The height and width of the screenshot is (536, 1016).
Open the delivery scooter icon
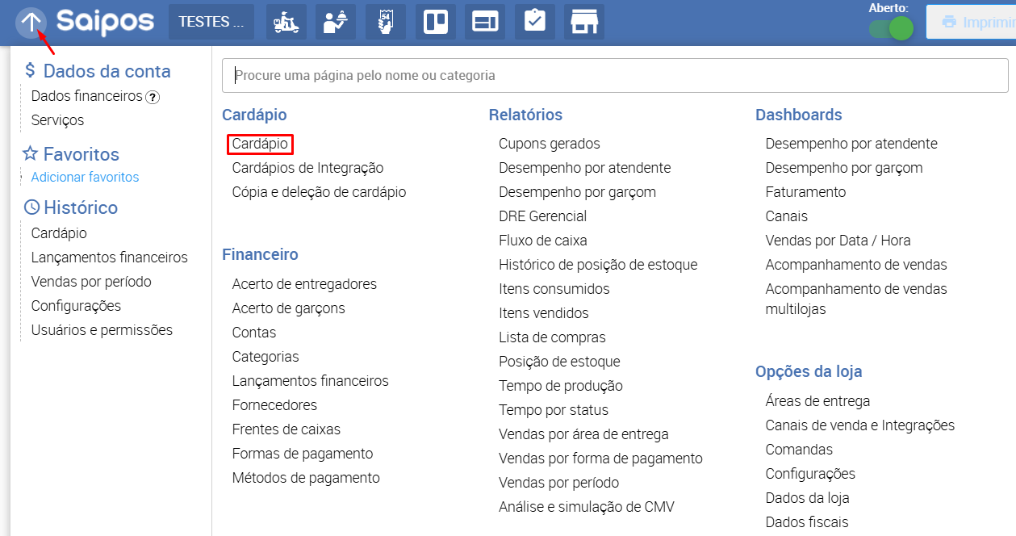pos(286,22)
